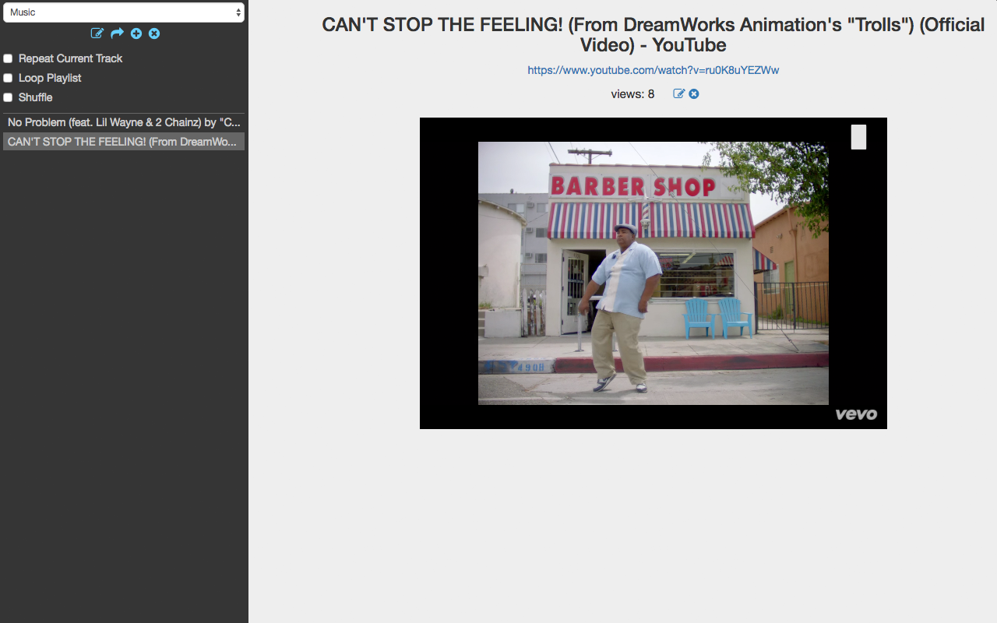Toggle the Shuffle checkbox
This screenshot has width=997, height=623.
click(x=8, y=97)
